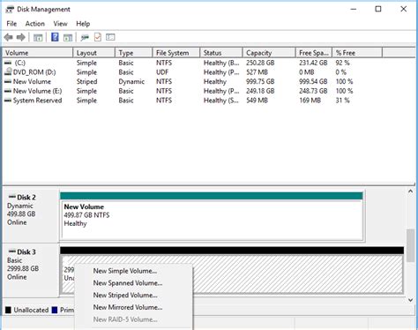This screenshot has width=418, height=330.
Task: Choose New Simple Volume... from context menu
Action: pyautogui.click(x=134, y=271)
